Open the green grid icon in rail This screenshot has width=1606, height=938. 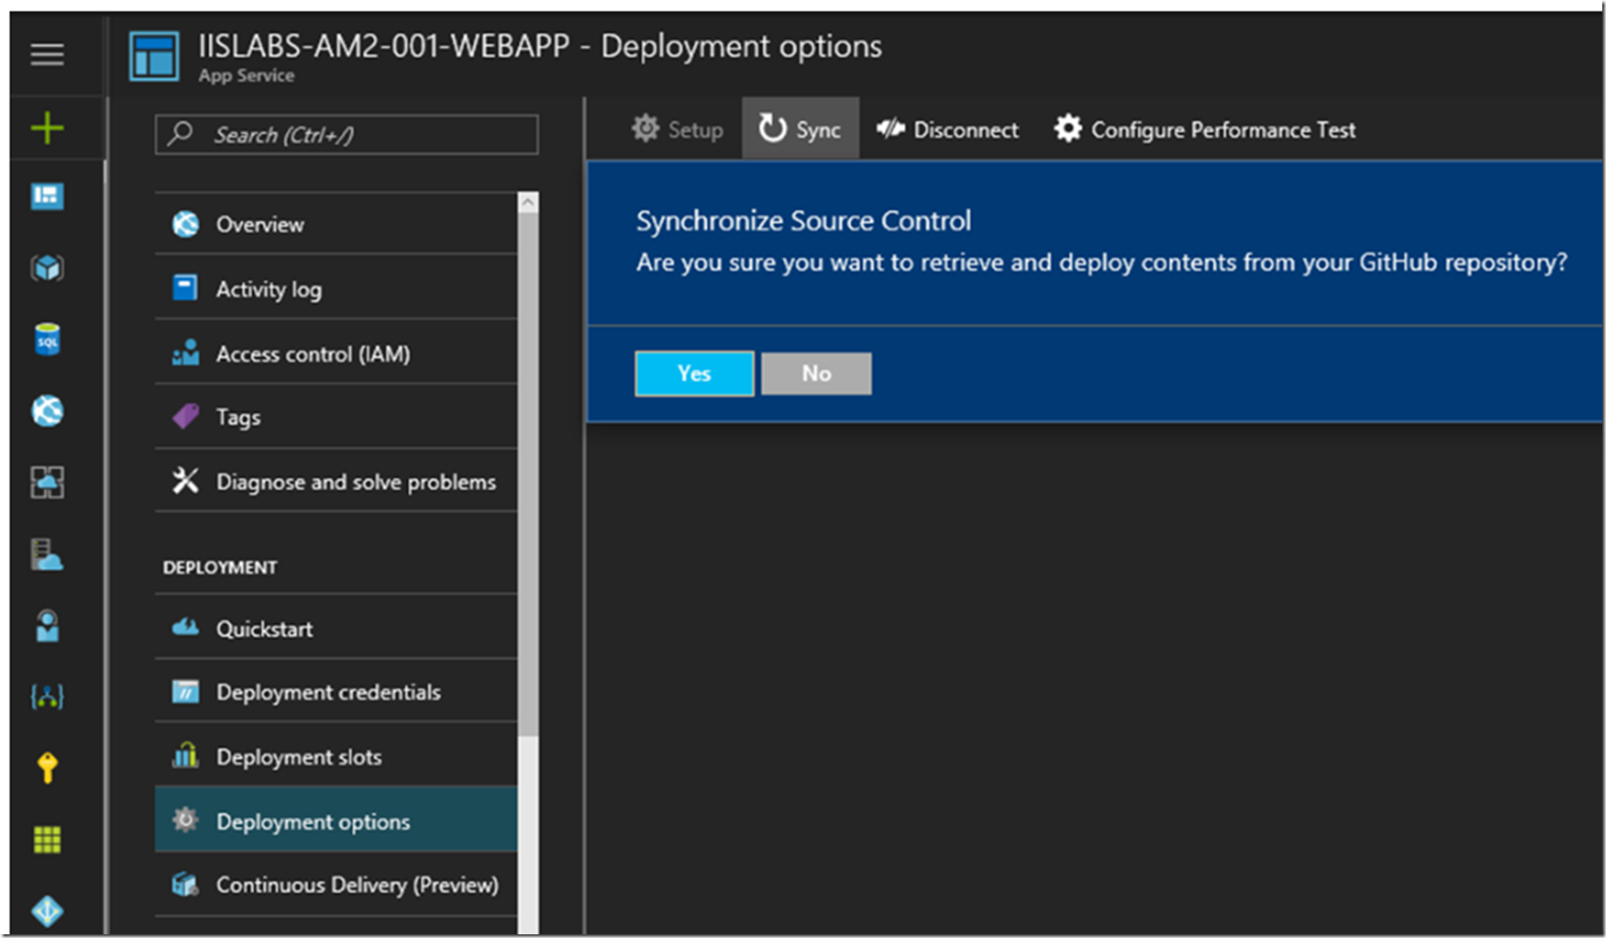[x=47, y=839]
